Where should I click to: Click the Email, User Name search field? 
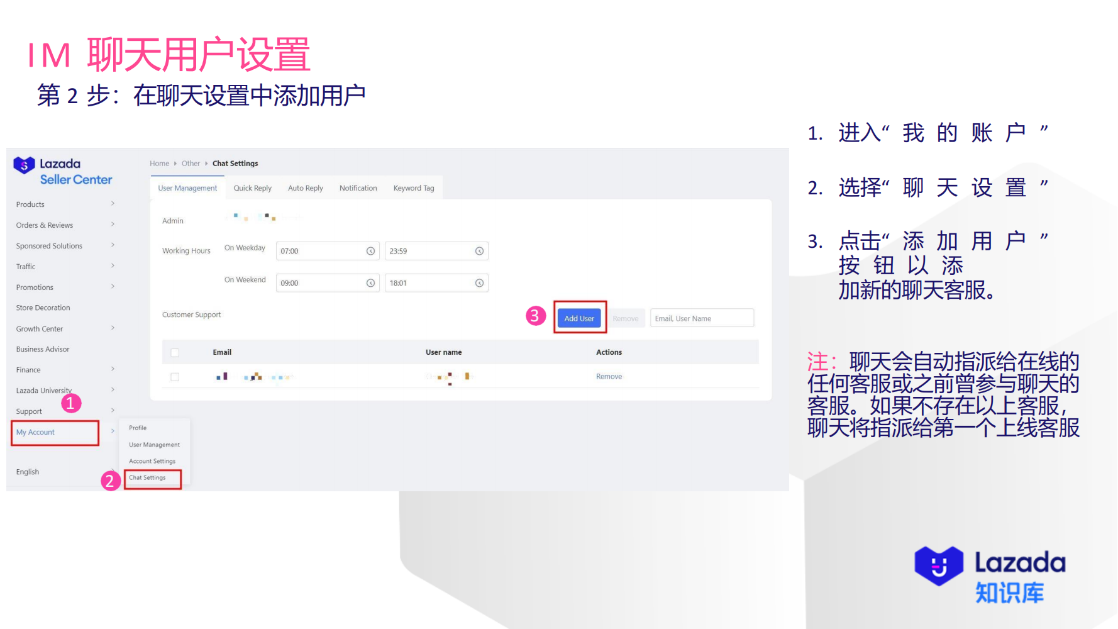pos(702,318)
